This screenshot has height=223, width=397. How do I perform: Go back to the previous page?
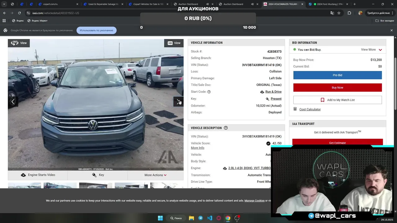[x=4, y=13]
